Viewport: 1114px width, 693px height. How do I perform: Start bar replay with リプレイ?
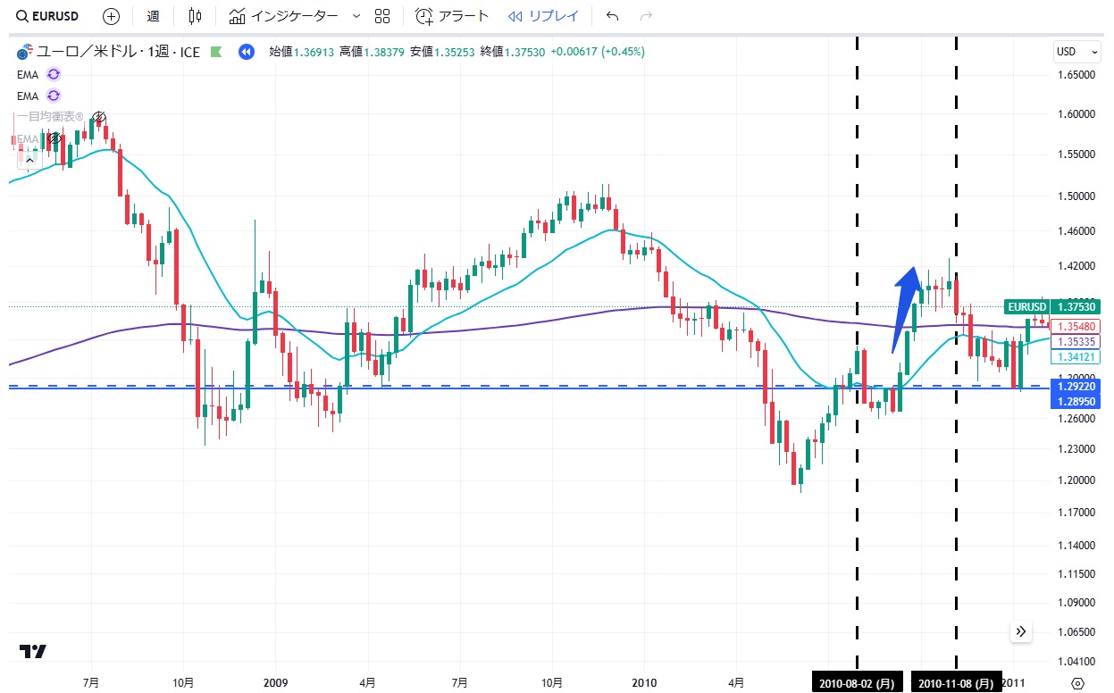(x=543, y=16)
